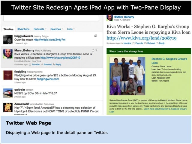Click Retweet in timeline Marc_Beharry tweet

click(46, 64)
